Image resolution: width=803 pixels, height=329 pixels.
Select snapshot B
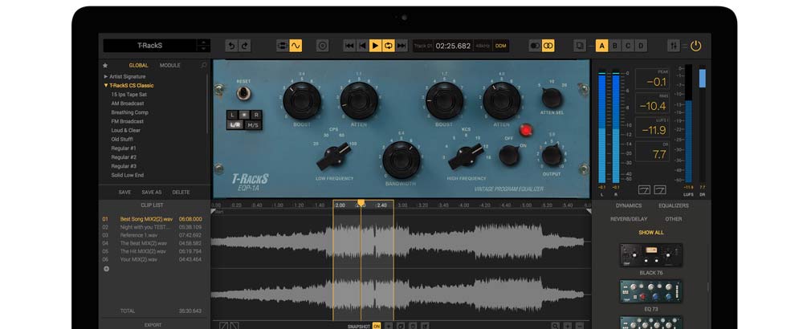pos(615,46)
